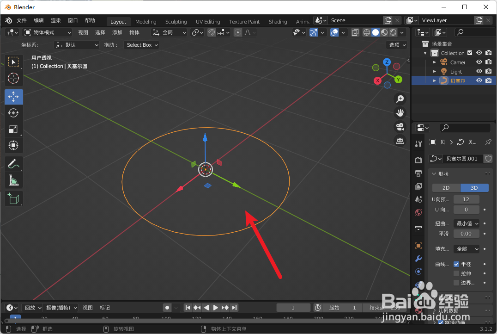Image resolution: width=497 pixels, height=334 pixels.
Task: Open the Select Box drag dropdown
Action: coord(142,45)
